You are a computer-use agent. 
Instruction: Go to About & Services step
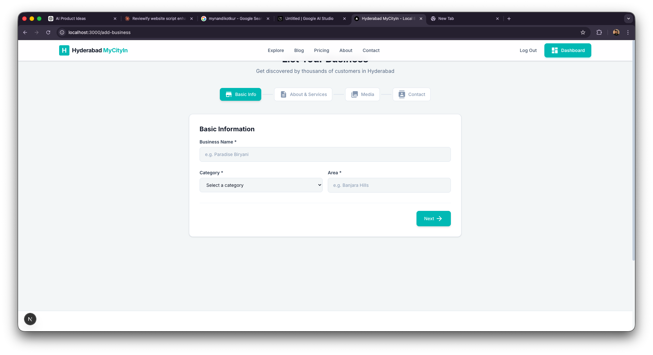[303, 94]
